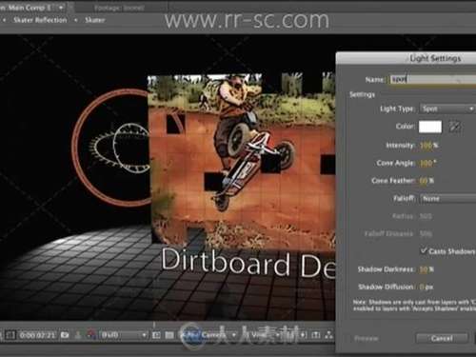Click the Intensity value 100%
Screen dimensions: 476x357
coord(428,146)
